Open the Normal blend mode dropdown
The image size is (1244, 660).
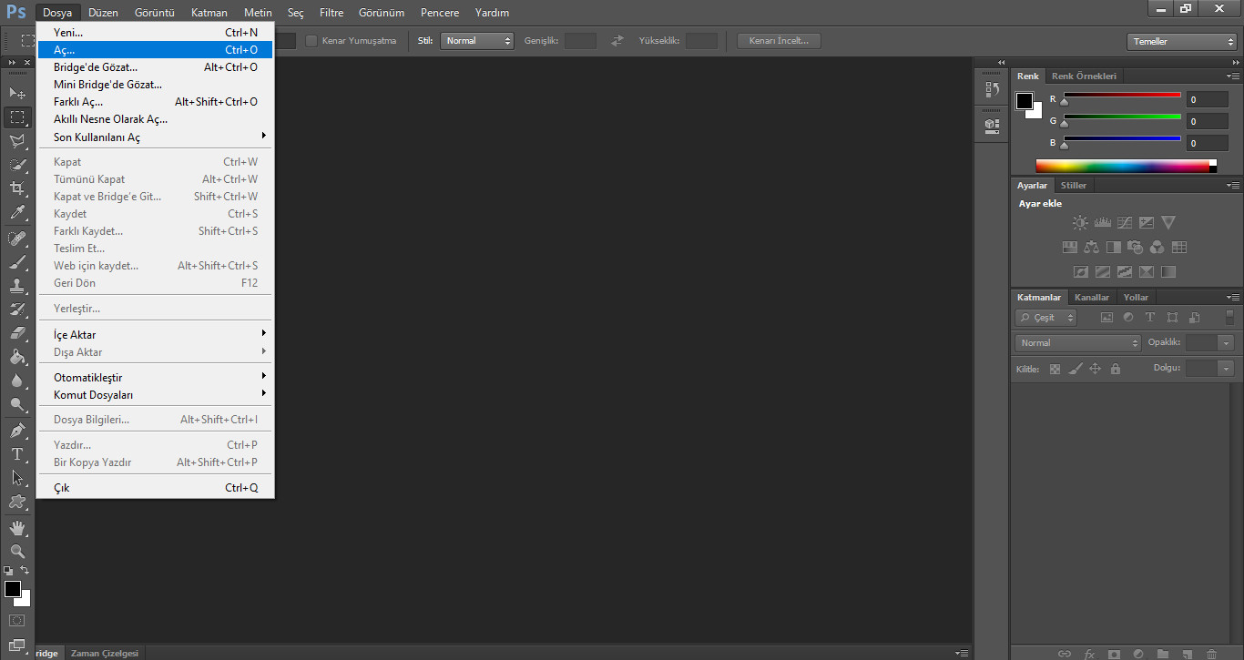pos(1077,343)
